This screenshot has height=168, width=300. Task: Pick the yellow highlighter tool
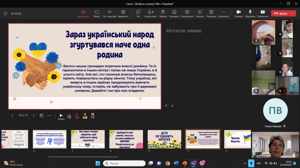(85, 116)
